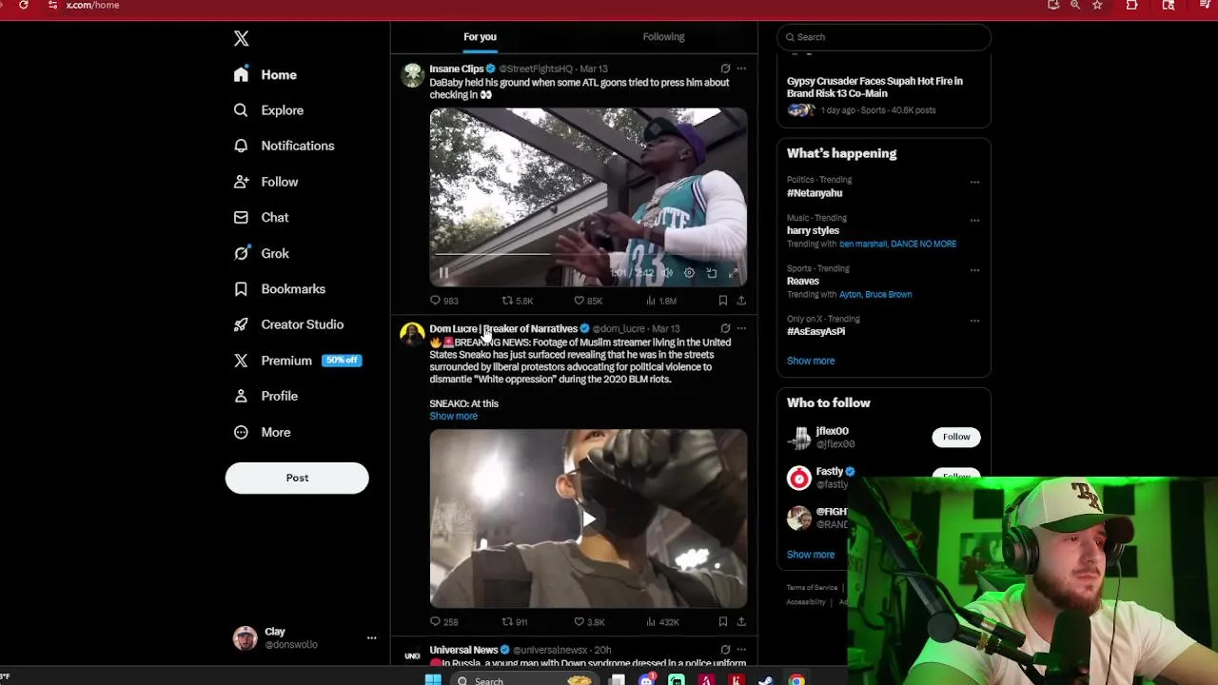
Task: Play the Dom Lucre Sneako video
Action: tap(588, 519)
